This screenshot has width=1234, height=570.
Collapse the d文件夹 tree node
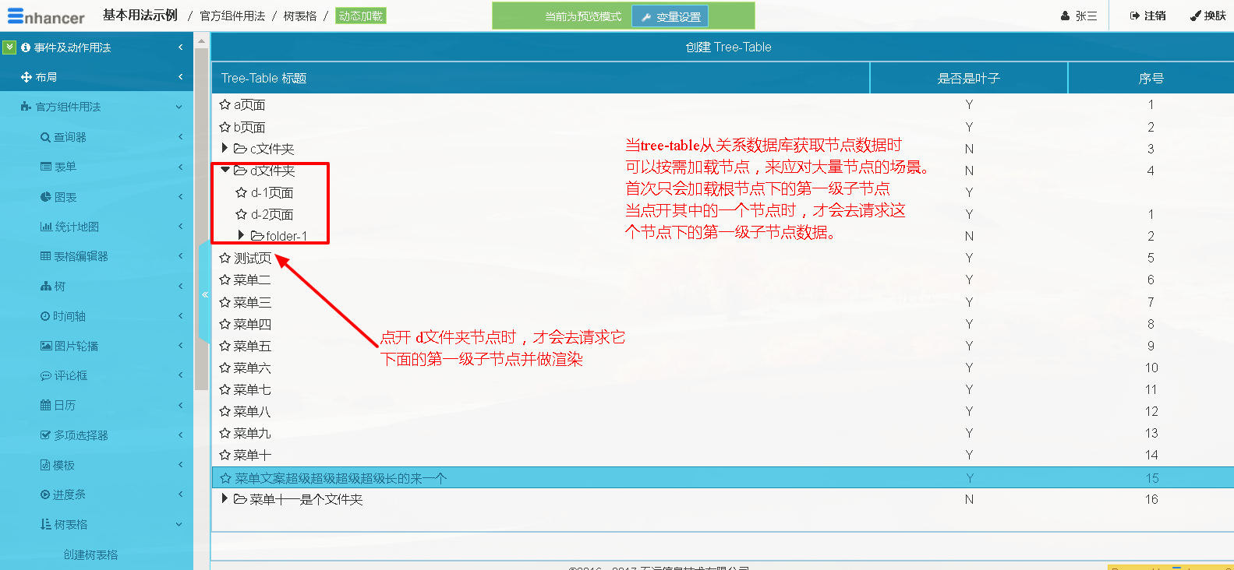(x=225, y=170)
